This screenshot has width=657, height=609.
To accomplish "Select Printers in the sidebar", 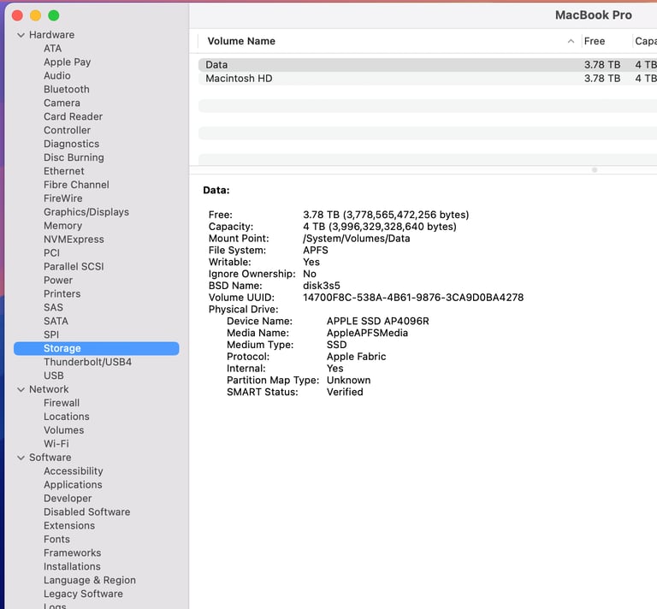I will [x=62, y=293].
